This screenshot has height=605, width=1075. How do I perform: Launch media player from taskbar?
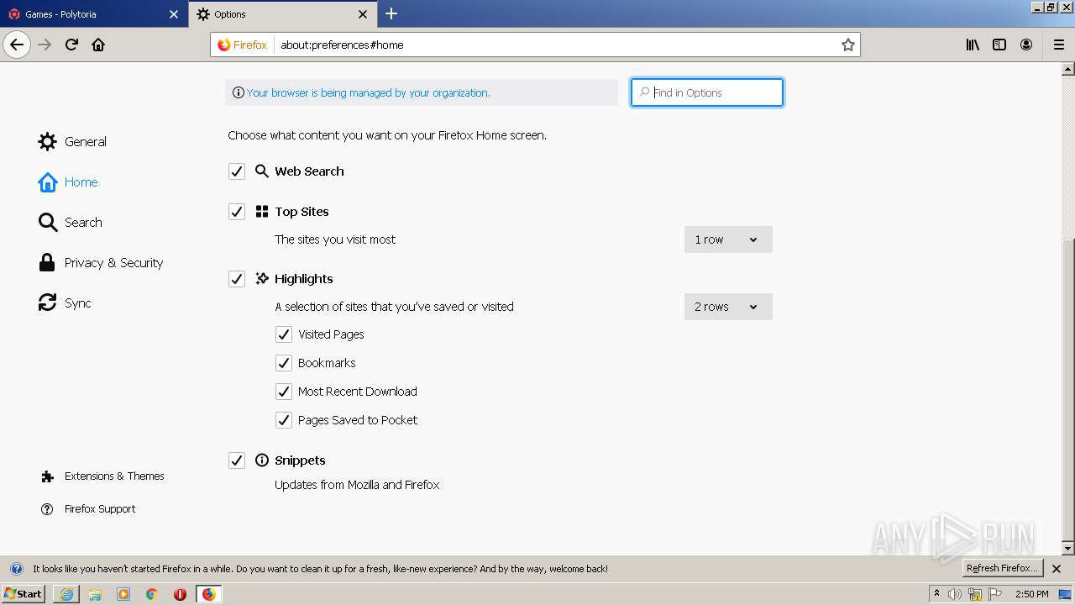click(123, 594)
